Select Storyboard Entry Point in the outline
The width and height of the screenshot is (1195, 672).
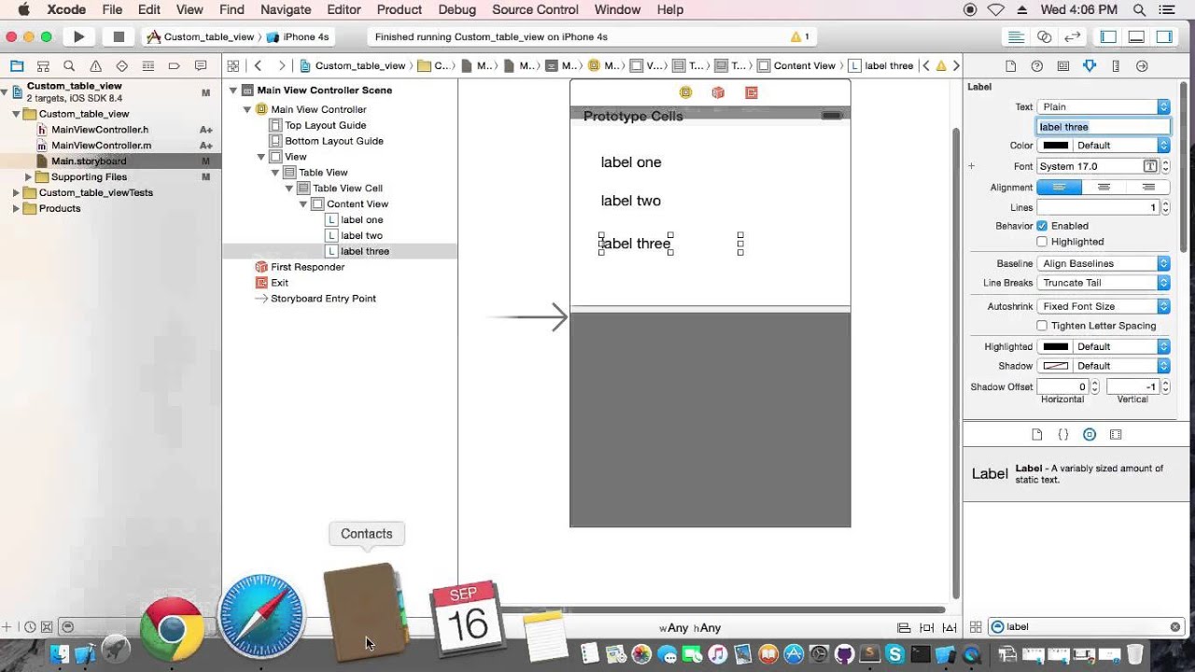pyautogui.click(x=323, y=299)
